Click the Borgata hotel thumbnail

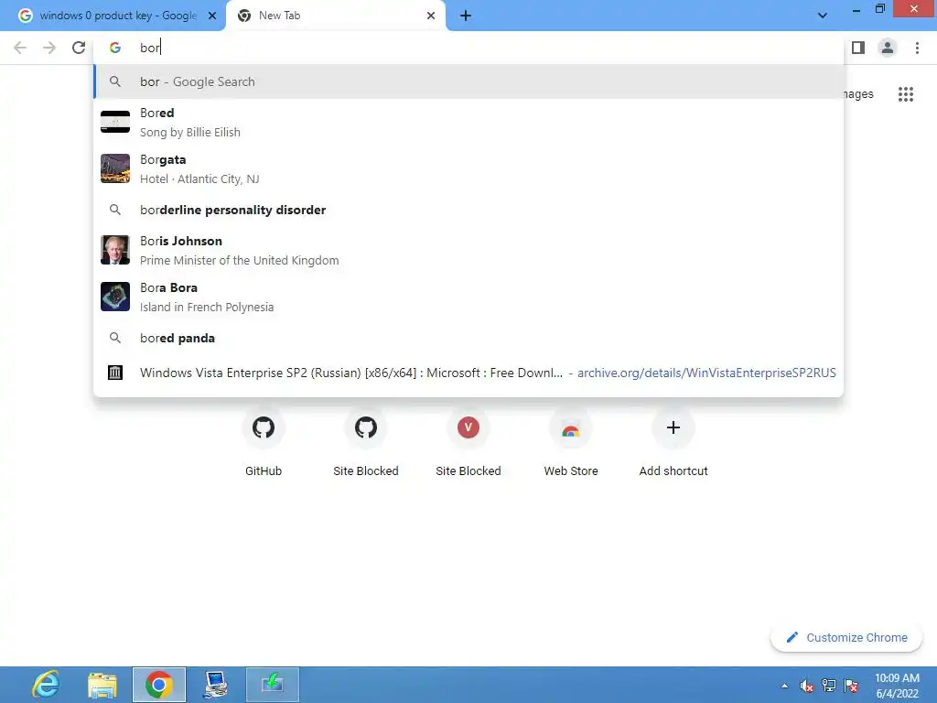(x=115, y=168)
